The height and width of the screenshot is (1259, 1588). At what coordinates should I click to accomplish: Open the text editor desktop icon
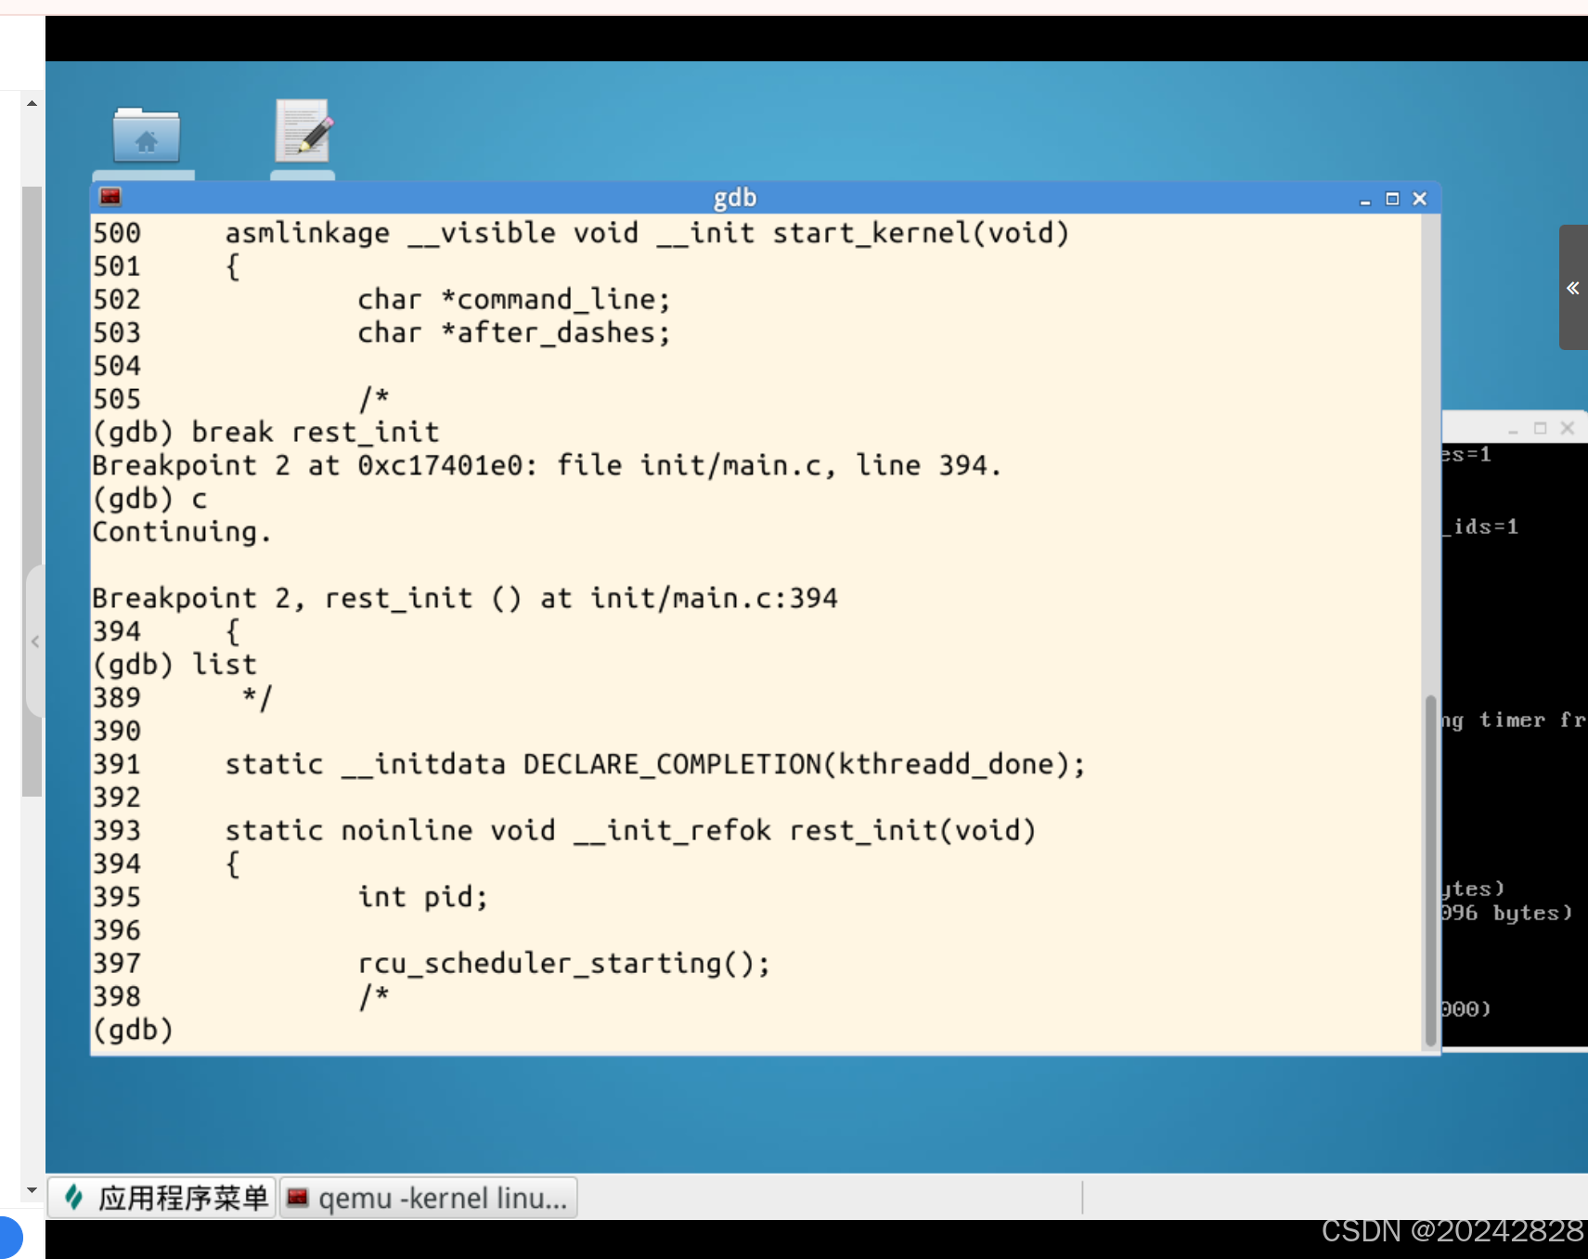[x=303, y=131]
